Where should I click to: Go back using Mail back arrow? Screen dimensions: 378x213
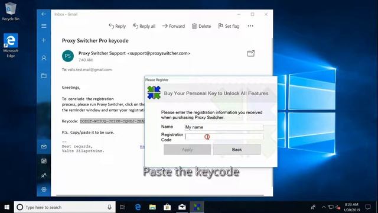click(44, 14)
